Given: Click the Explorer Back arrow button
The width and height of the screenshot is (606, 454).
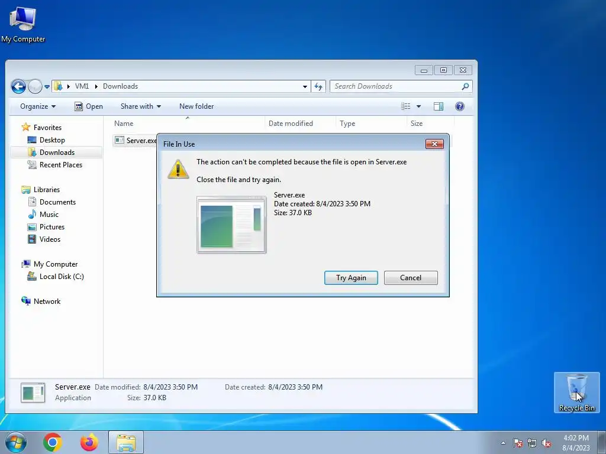Looking at the screenshot, I should tap(18, 86).
